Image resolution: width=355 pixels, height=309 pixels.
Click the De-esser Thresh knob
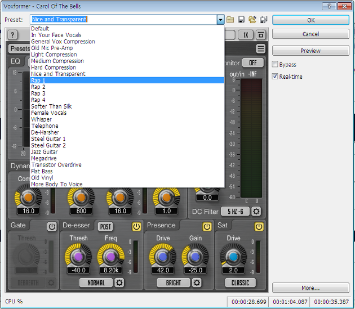tap(78, 257)
